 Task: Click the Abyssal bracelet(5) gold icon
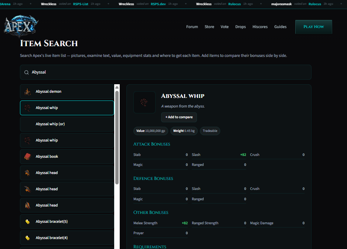click(27, 222)
